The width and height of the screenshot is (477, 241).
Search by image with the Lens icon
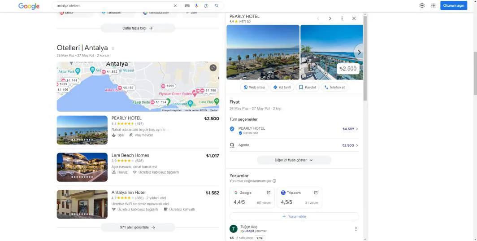click(x=206, y=6)
